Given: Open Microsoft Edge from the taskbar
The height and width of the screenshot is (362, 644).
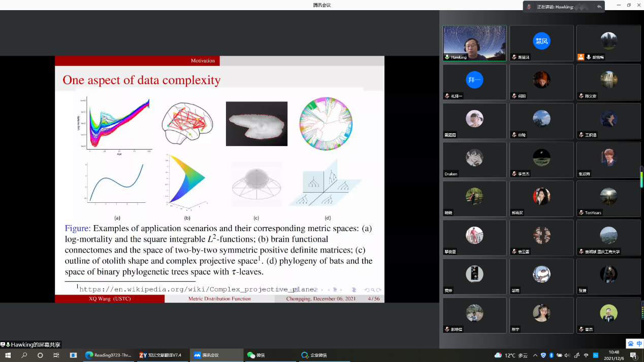Looking at the screenshot, I should point(109,355).
